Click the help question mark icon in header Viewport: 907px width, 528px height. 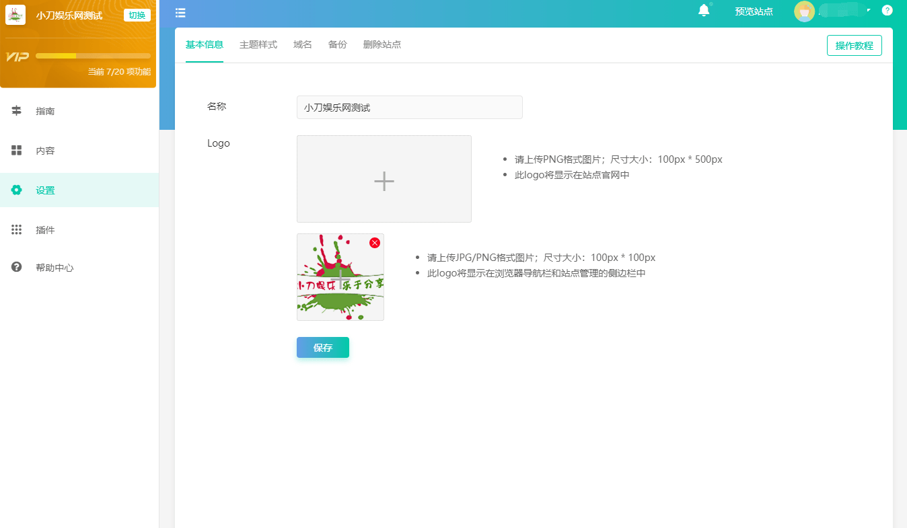pos(887,11)
